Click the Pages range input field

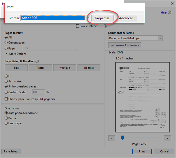point(49,49)
